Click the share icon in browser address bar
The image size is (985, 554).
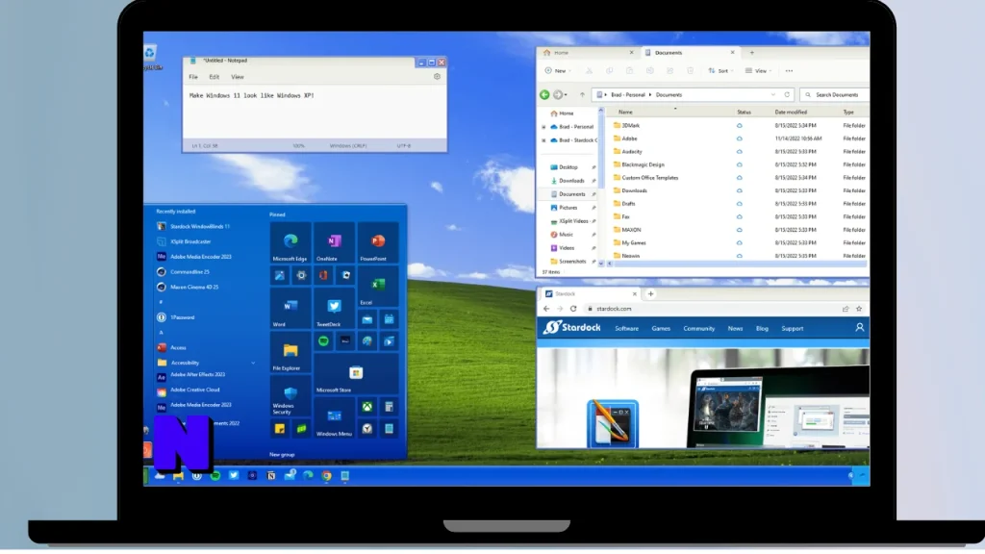pos(846,309)
